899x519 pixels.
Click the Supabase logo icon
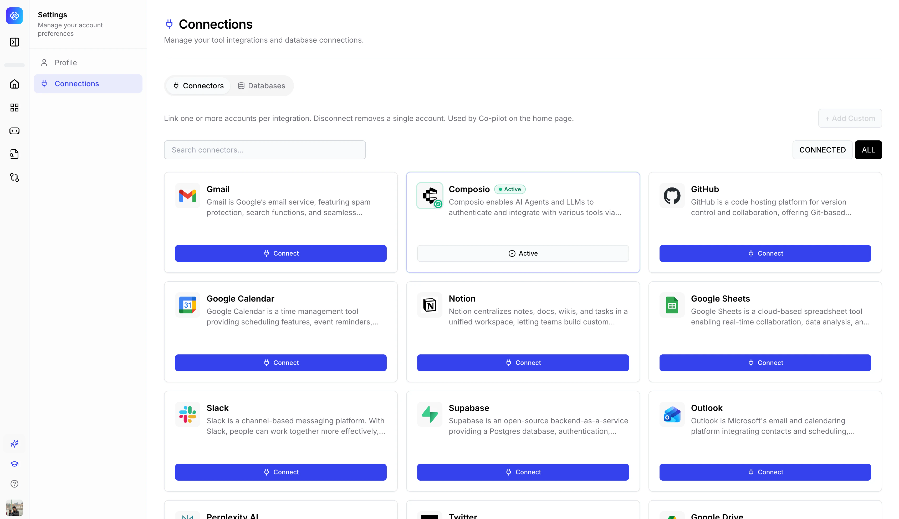coord(430,415)
